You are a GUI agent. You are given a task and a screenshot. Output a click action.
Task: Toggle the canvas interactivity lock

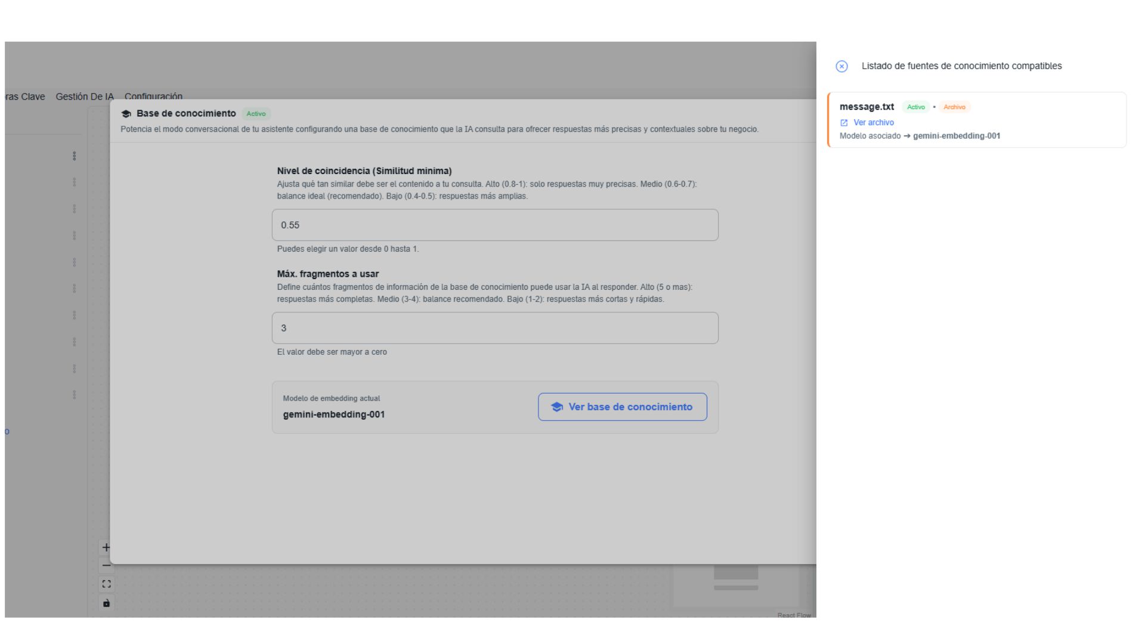(106, 603)
